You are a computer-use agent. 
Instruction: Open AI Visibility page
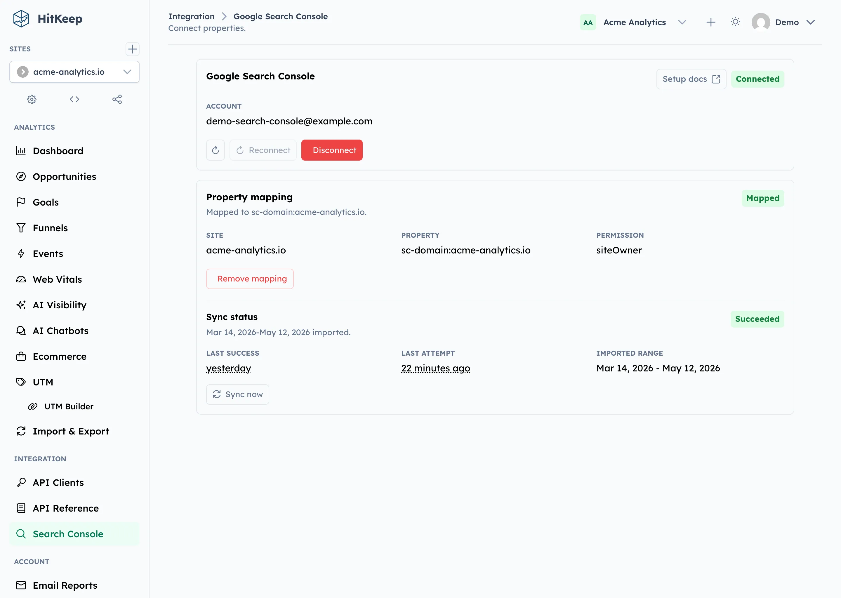click(74, 305)
